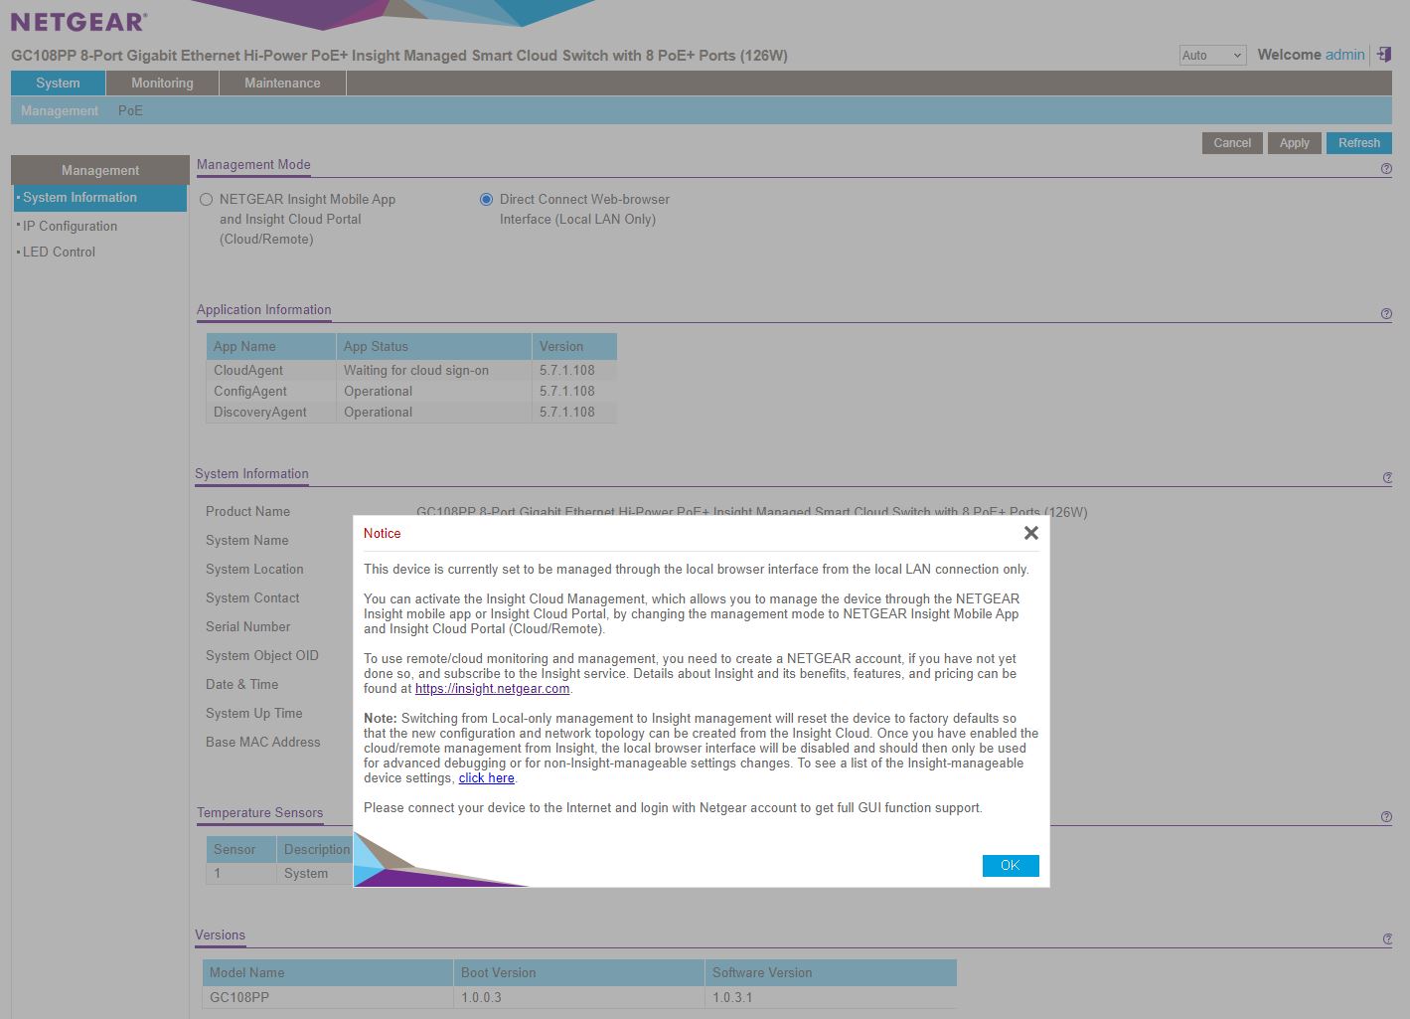Click the software version 1.0.3.1 cell
1410x1019 pixels.
tap(831, 997)
